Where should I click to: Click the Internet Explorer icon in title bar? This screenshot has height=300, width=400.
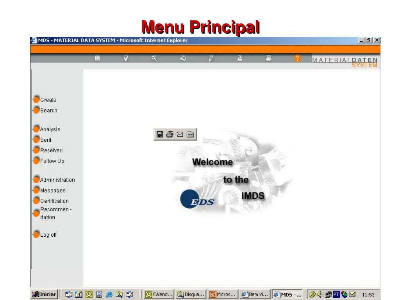point(34,40)
